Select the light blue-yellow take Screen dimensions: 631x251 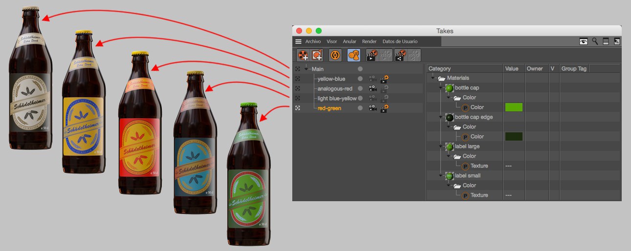click(337, 99)
